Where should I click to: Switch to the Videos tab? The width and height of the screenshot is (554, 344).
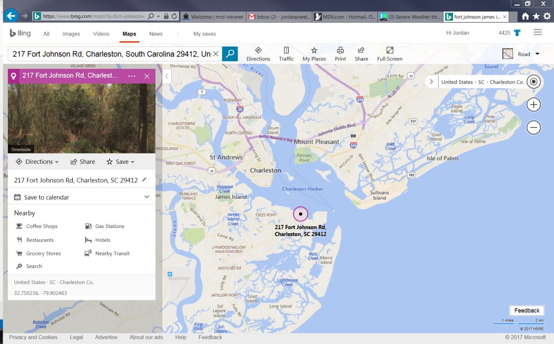click(101, 34)
